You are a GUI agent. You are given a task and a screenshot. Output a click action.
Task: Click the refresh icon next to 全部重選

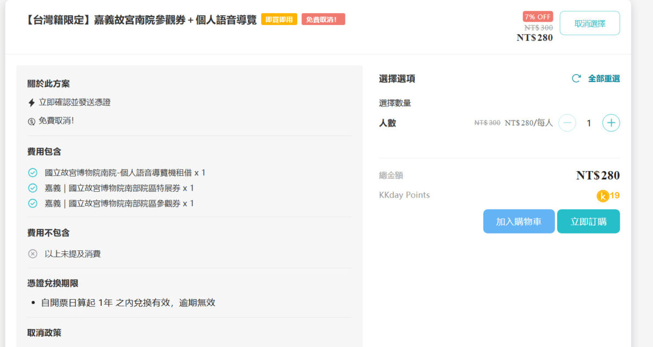tap(576, 78)
